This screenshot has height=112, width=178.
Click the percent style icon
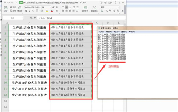coord(107,11)
